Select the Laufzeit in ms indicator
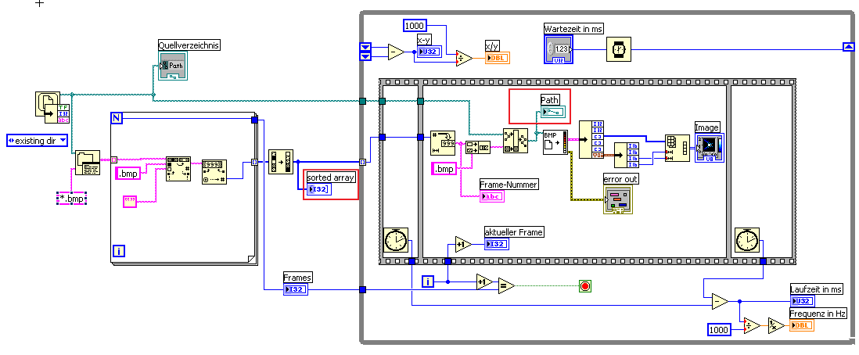Screen dimensions: 859x355 [x=803, y=301]
